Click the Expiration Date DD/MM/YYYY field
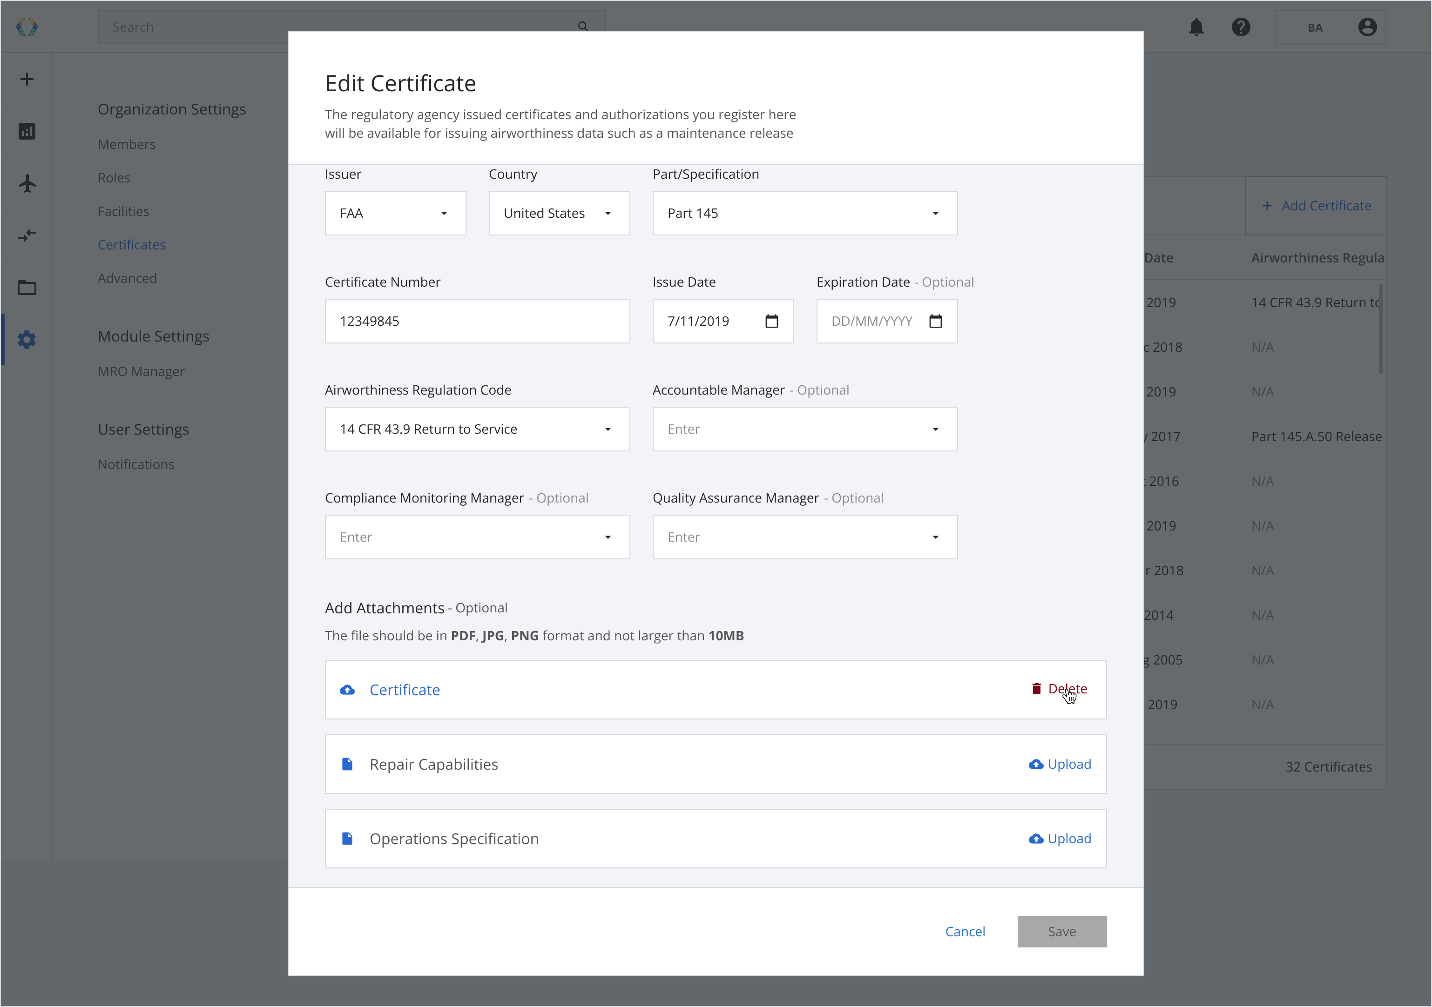 (x=887, y=321)
